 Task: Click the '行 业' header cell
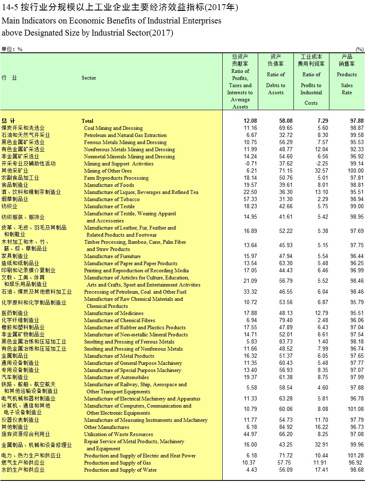[x=9, y=78]
